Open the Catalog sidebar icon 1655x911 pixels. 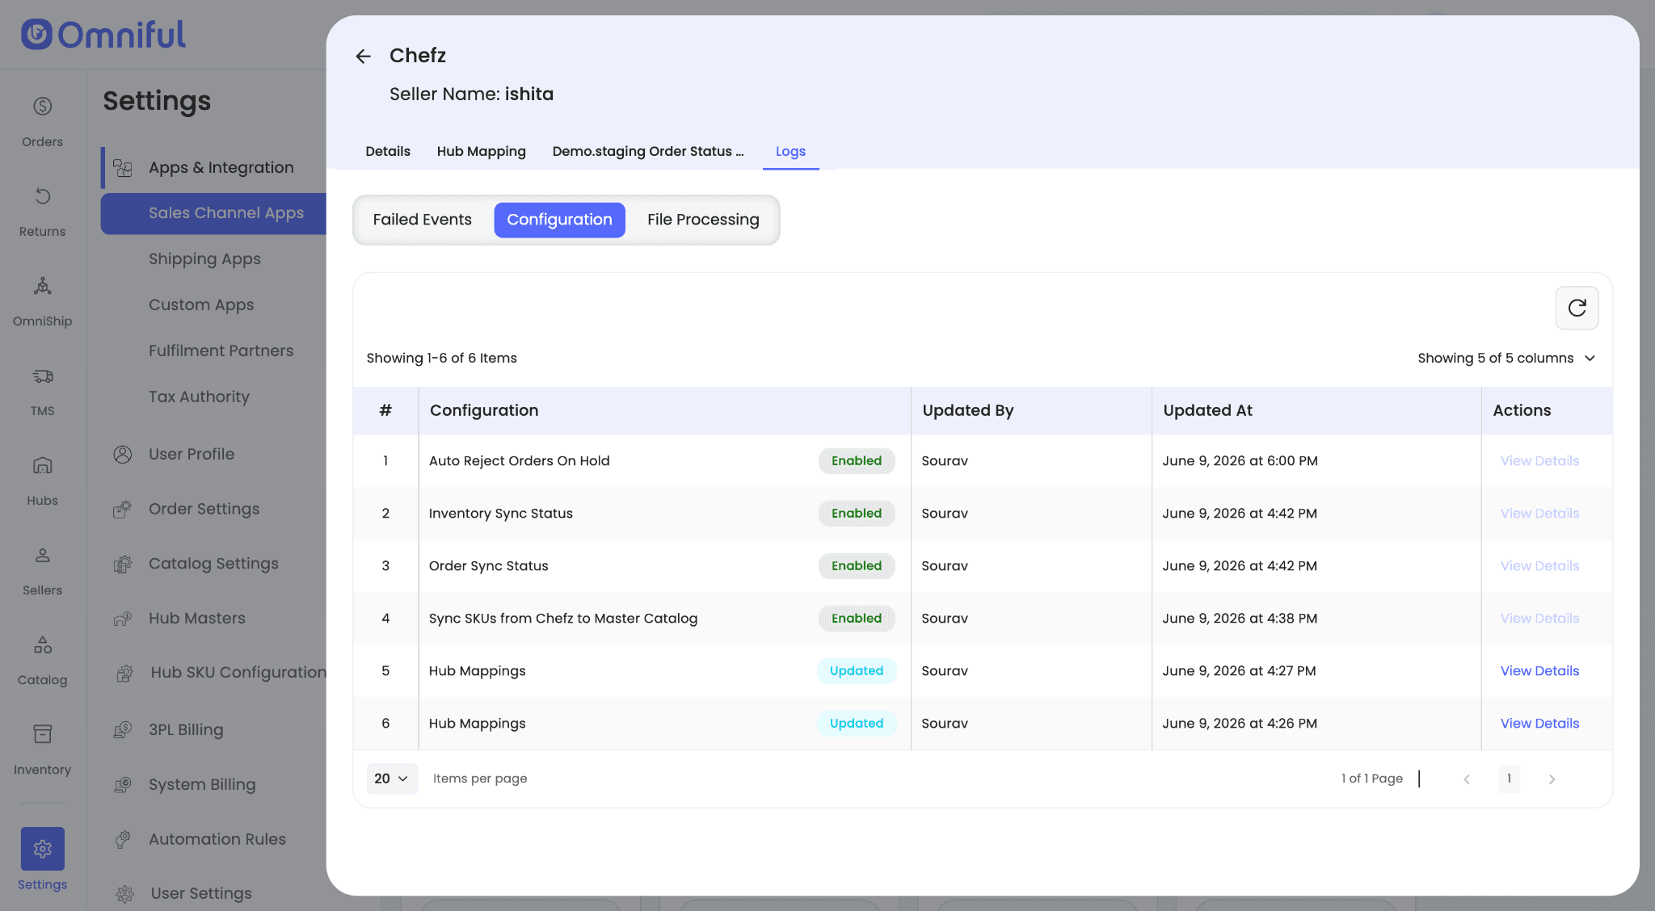[x=42, y=645]
